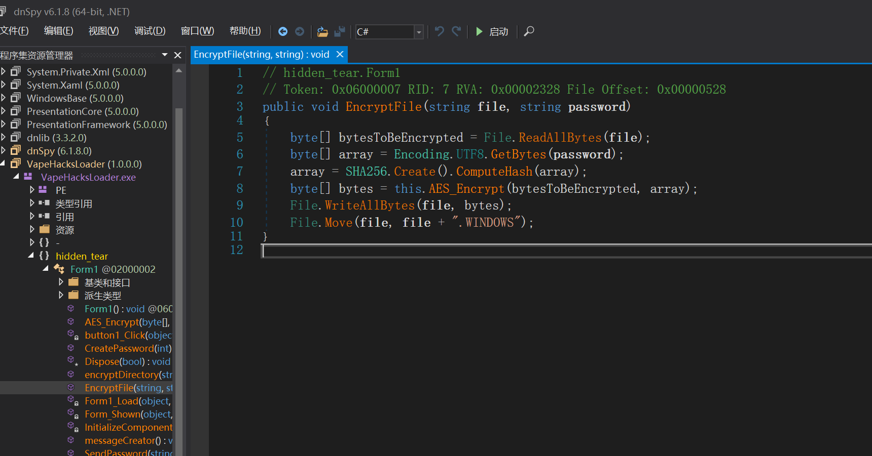872x456 pixels.
Task: Select messageCreator() method in tree
Action: (x=128, y=440)
